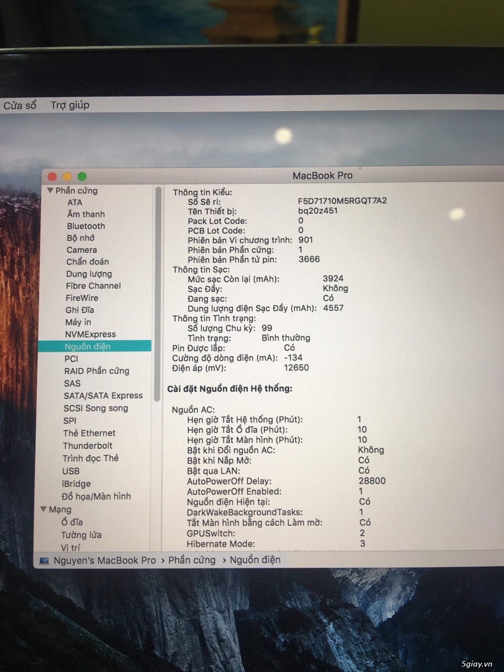504x672 pixels.
Task: Select iBridge in the sidebar
Action: coord(76,483)
